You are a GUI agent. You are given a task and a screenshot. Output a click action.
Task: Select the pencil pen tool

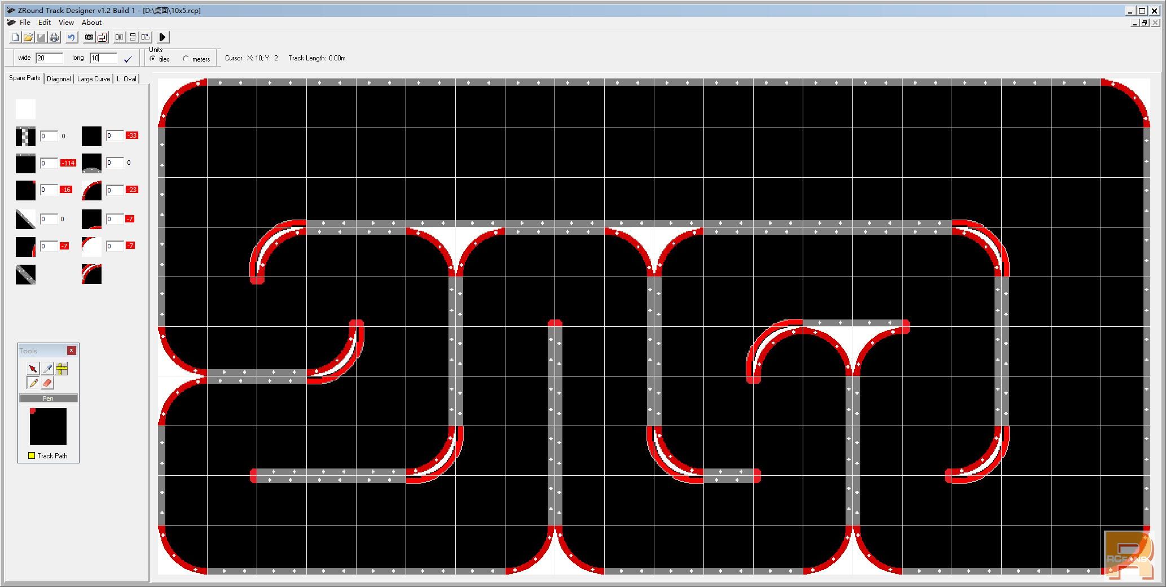33,383
